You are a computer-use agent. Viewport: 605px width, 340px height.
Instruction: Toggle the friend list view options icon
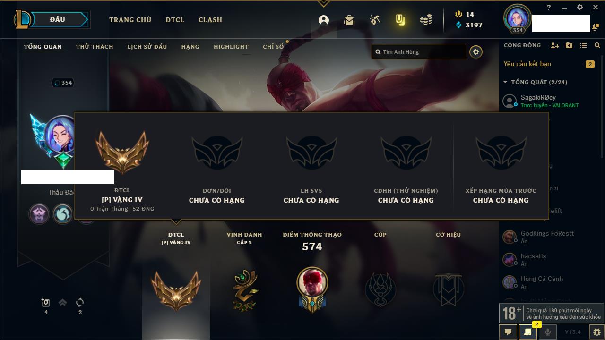pos(583,45)
